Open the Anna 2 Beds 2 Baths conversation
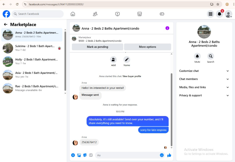 [x=32, y=35]
